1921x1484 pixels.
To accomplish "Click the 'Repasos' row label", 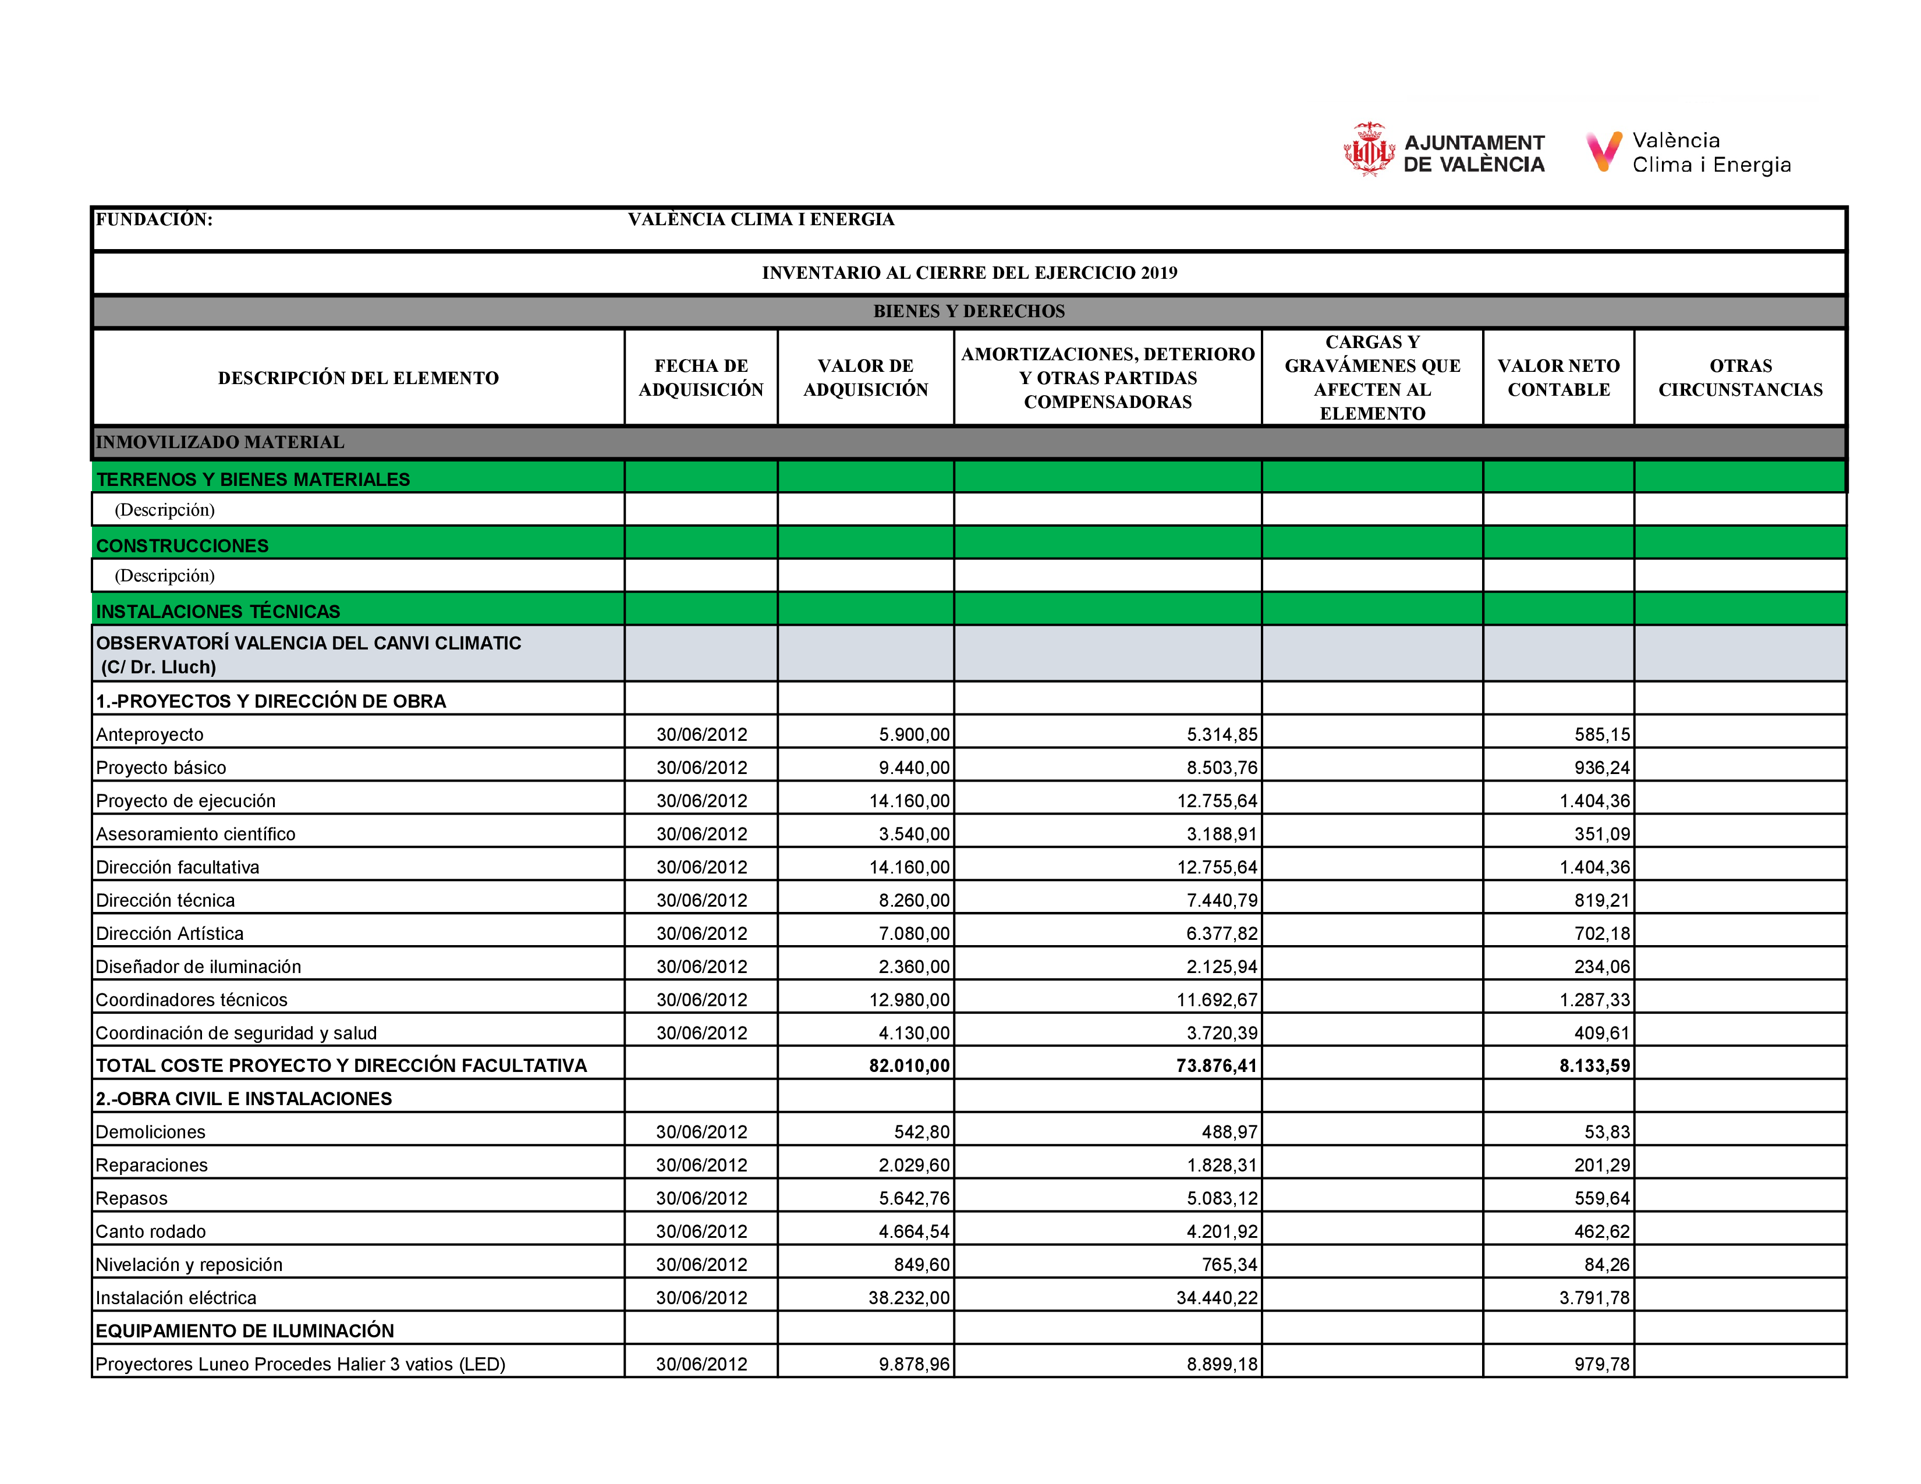I will click(131, 1198).
